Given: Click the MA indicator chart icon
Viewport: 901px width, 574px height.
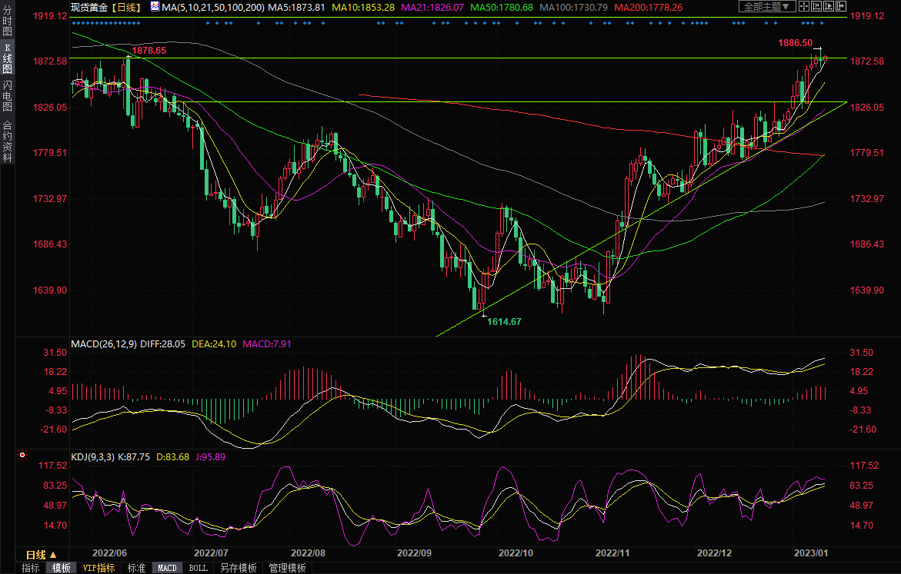Looking at the screenshot, I should pos(155,7).
